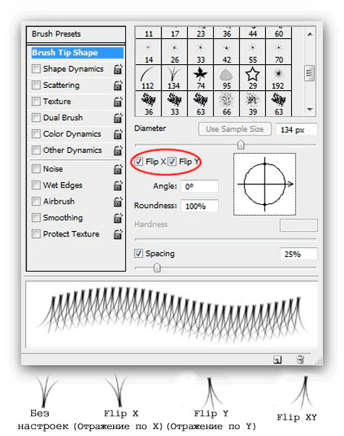Select the star brush labeled 70
This screenshot has height=436, width=344.
coord(278,52)
